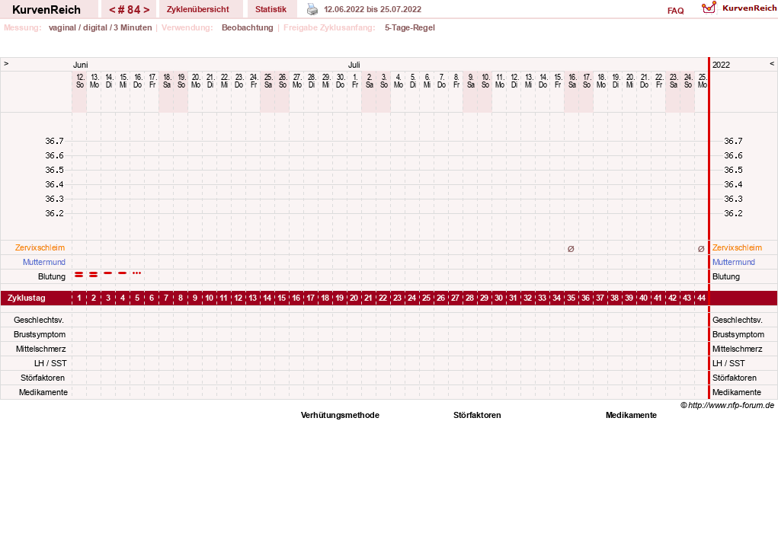Click the Medikamente heading below the chart
The image size is (778, 536).
coord(631,416)
